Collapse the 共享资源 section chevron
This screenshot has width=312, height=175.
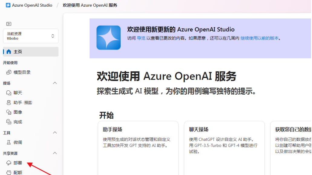coord(55,153)
